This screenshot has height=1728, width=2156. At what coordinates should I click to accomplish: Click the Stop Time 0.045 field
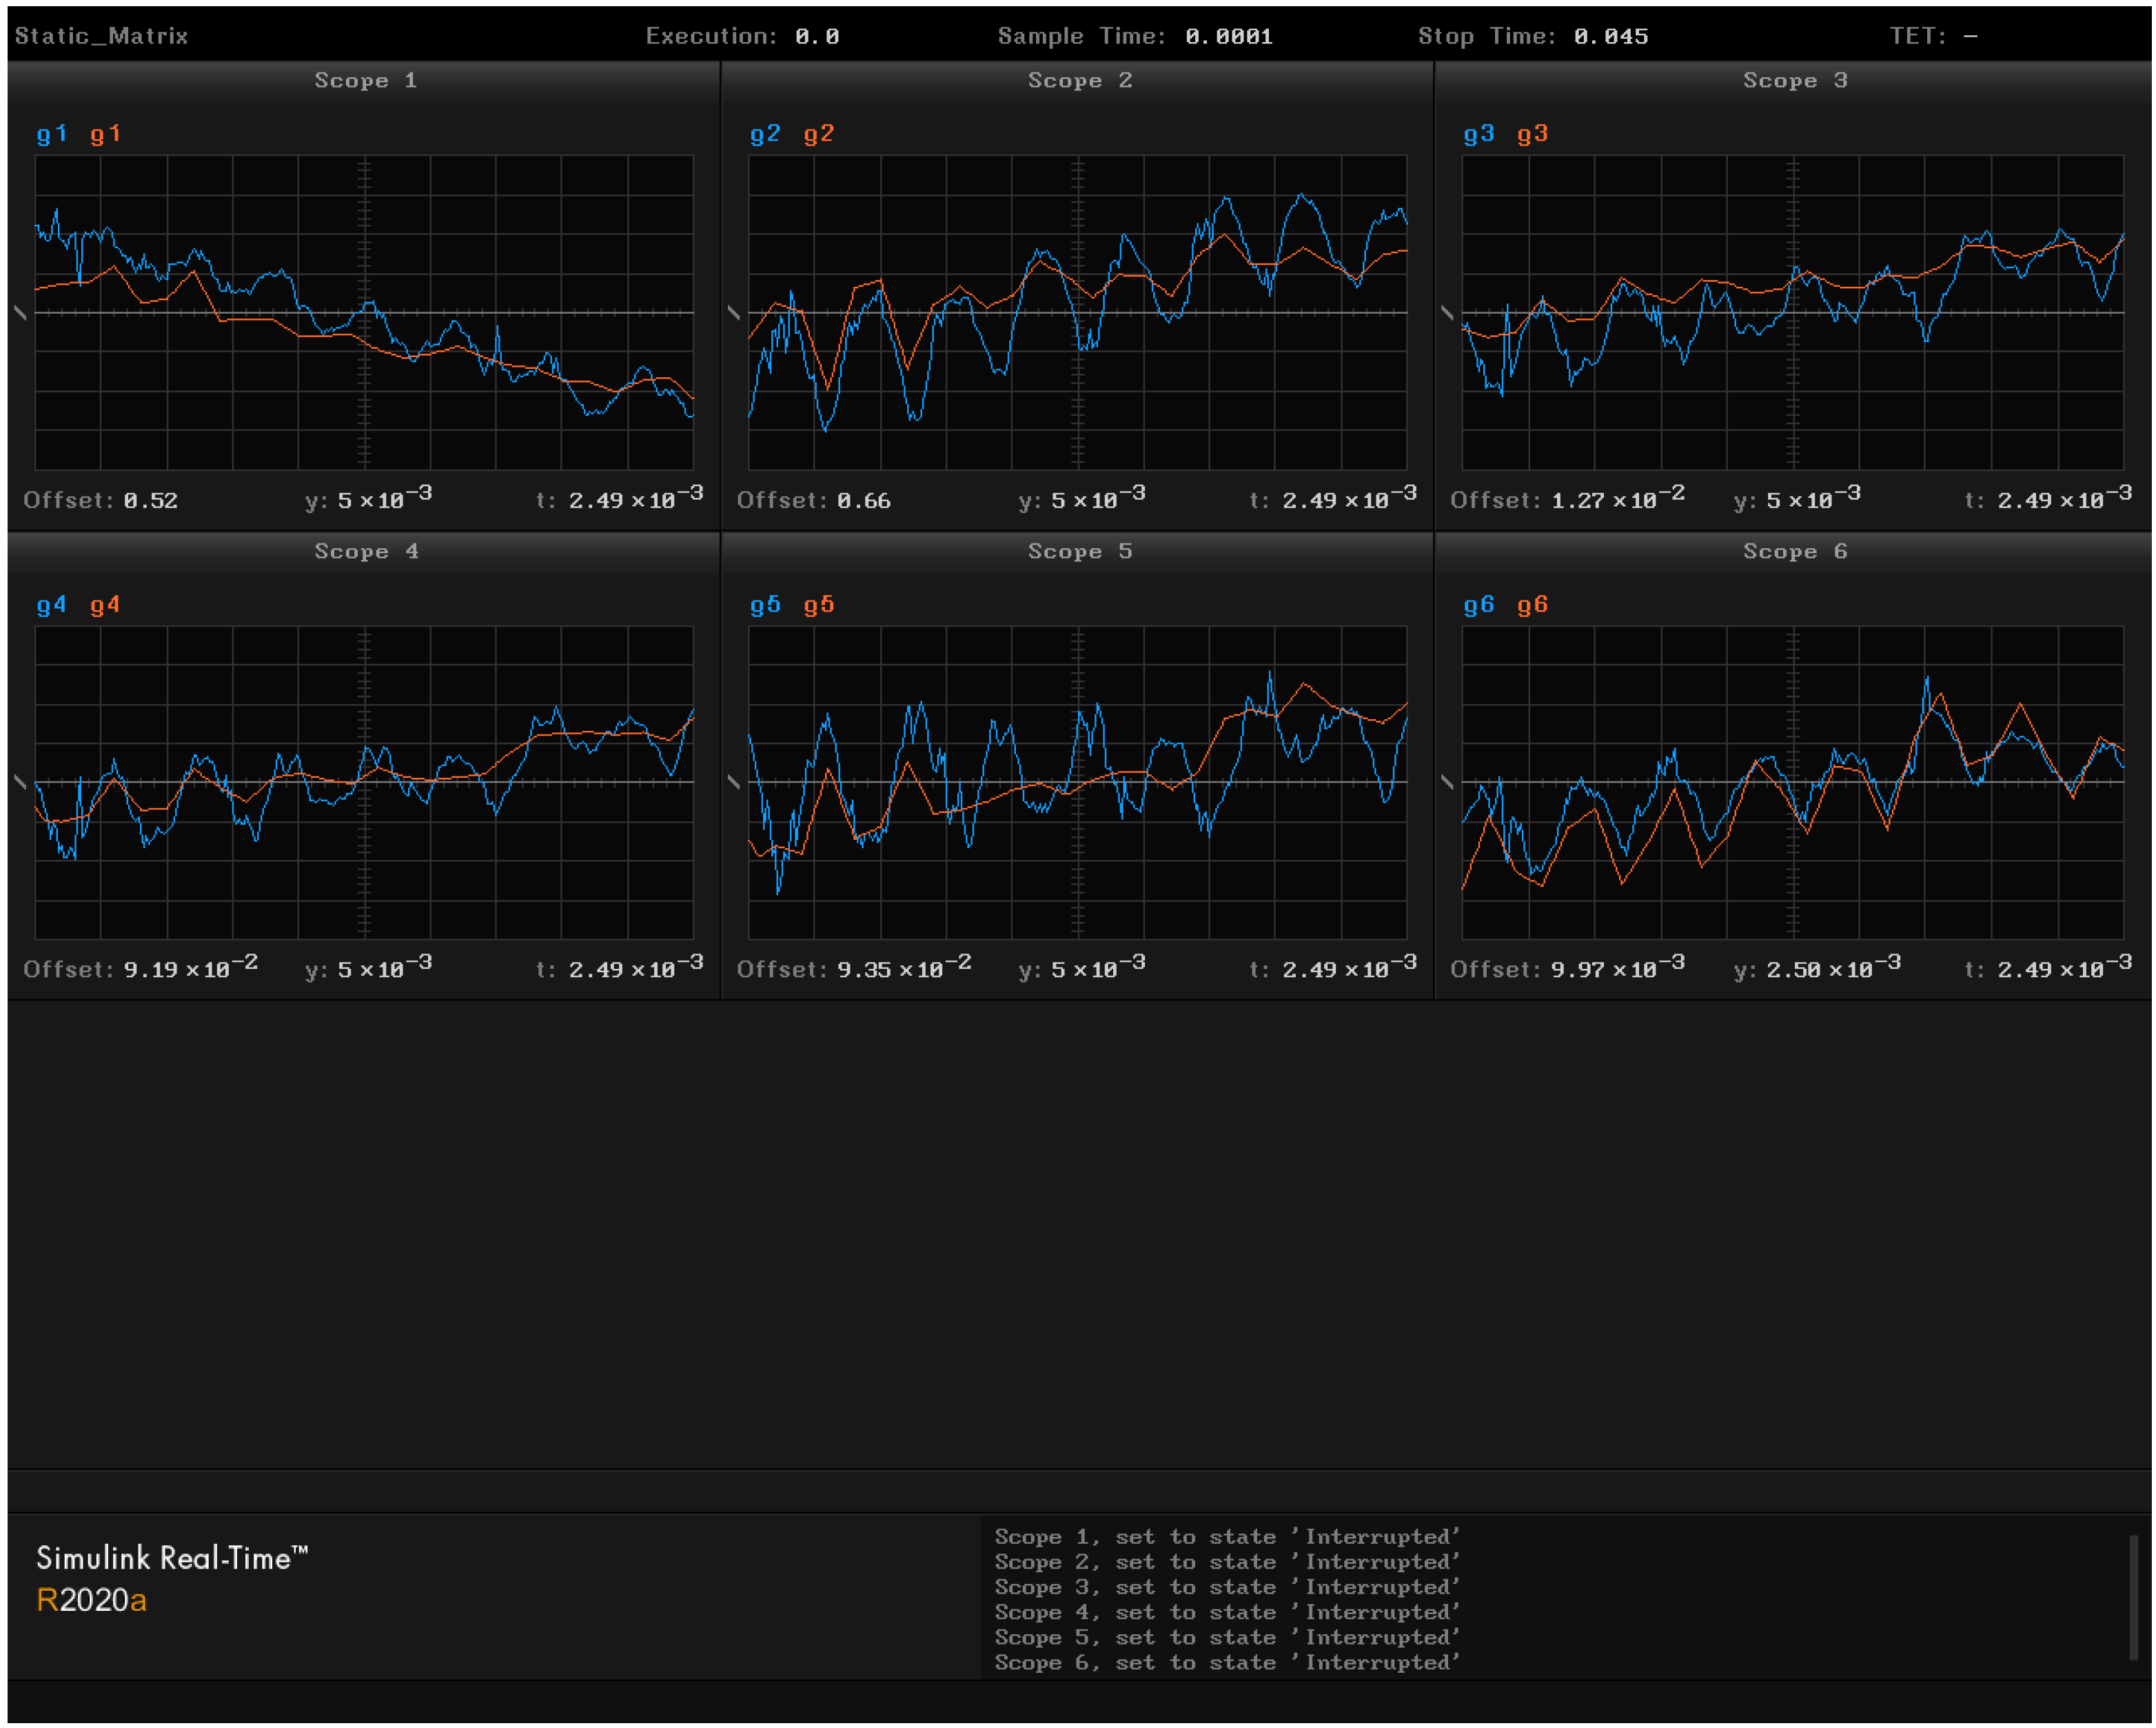(x=1610, y=36)
